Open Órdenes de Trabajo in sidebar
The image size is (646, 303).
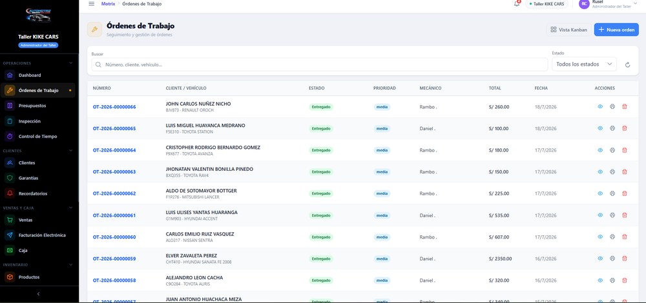pos(38,90)
